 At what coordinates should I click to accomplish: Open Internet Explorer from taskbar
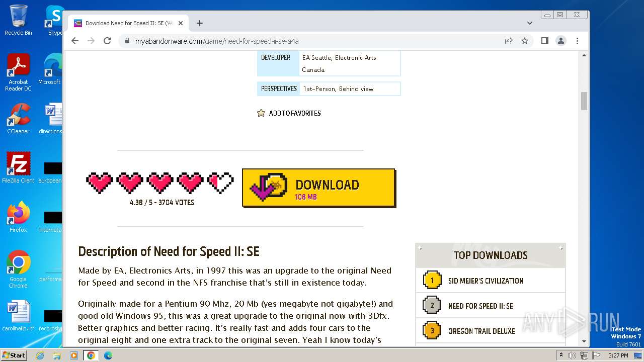[40, 355]
